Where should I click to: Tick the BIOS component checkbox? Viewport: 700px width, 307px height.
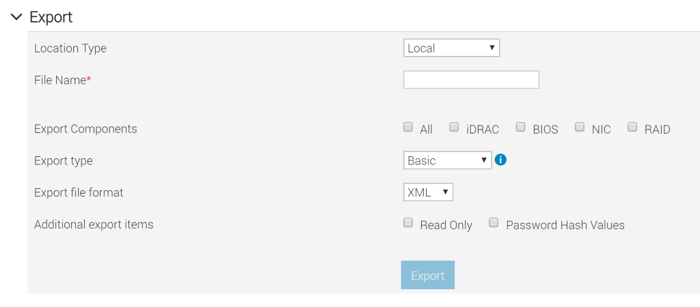520,127
